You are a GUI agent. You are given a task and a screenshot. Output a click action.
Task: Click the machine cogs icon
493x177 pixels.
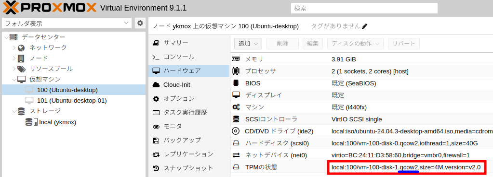236,107
